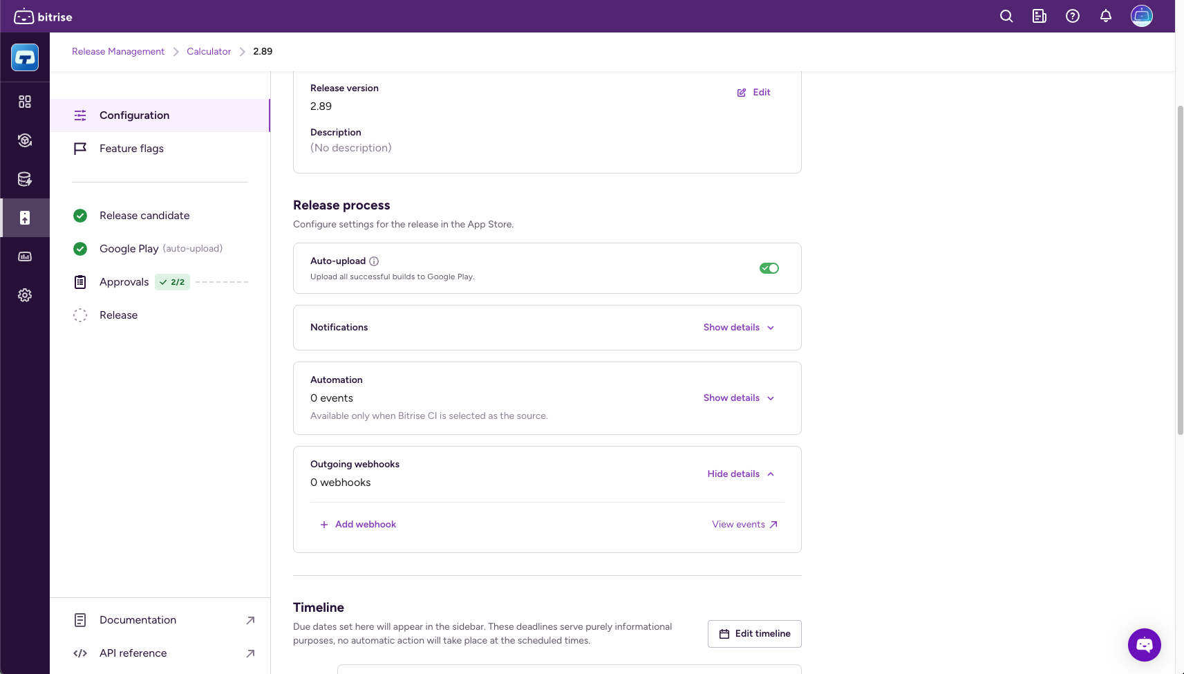Edit the release version 2.89
The image size is (1184, 674).
[753, 92]
